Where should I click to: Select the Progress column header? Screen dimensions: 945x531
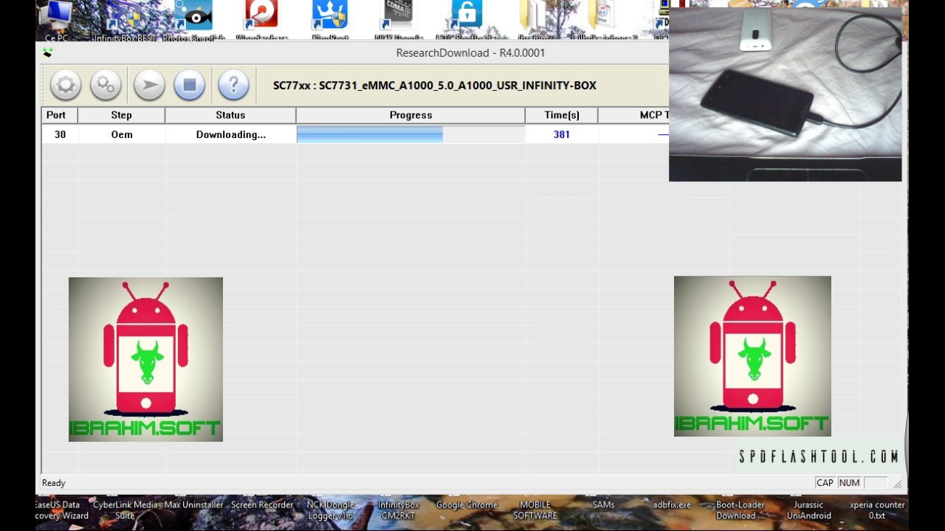coord(410,115)
